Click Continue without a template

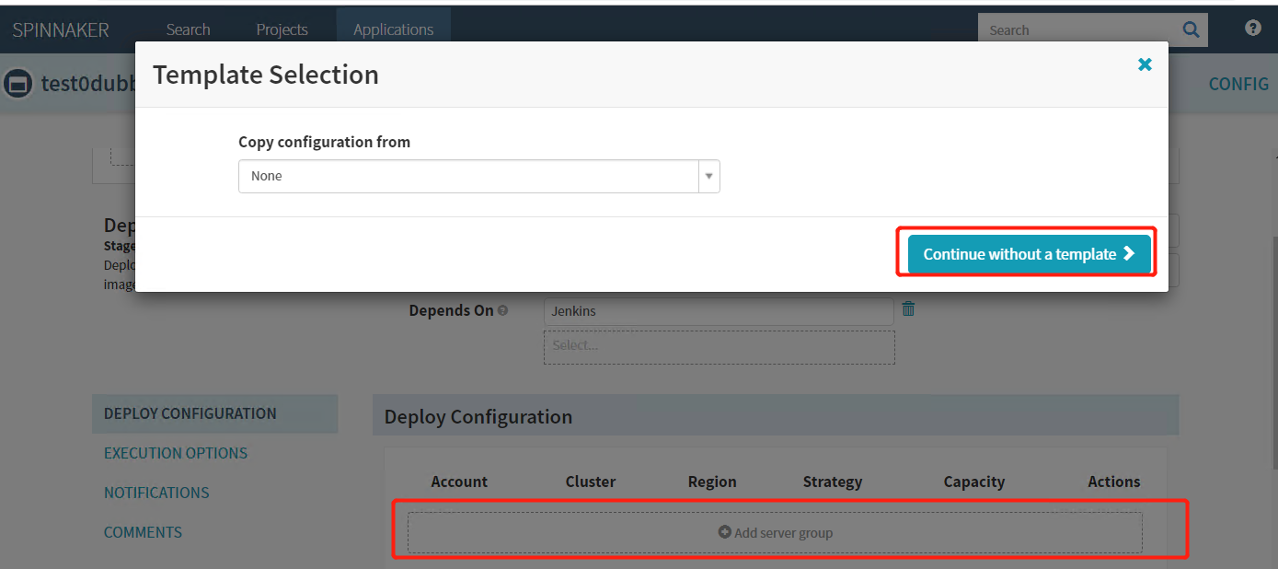[1029, 254]
